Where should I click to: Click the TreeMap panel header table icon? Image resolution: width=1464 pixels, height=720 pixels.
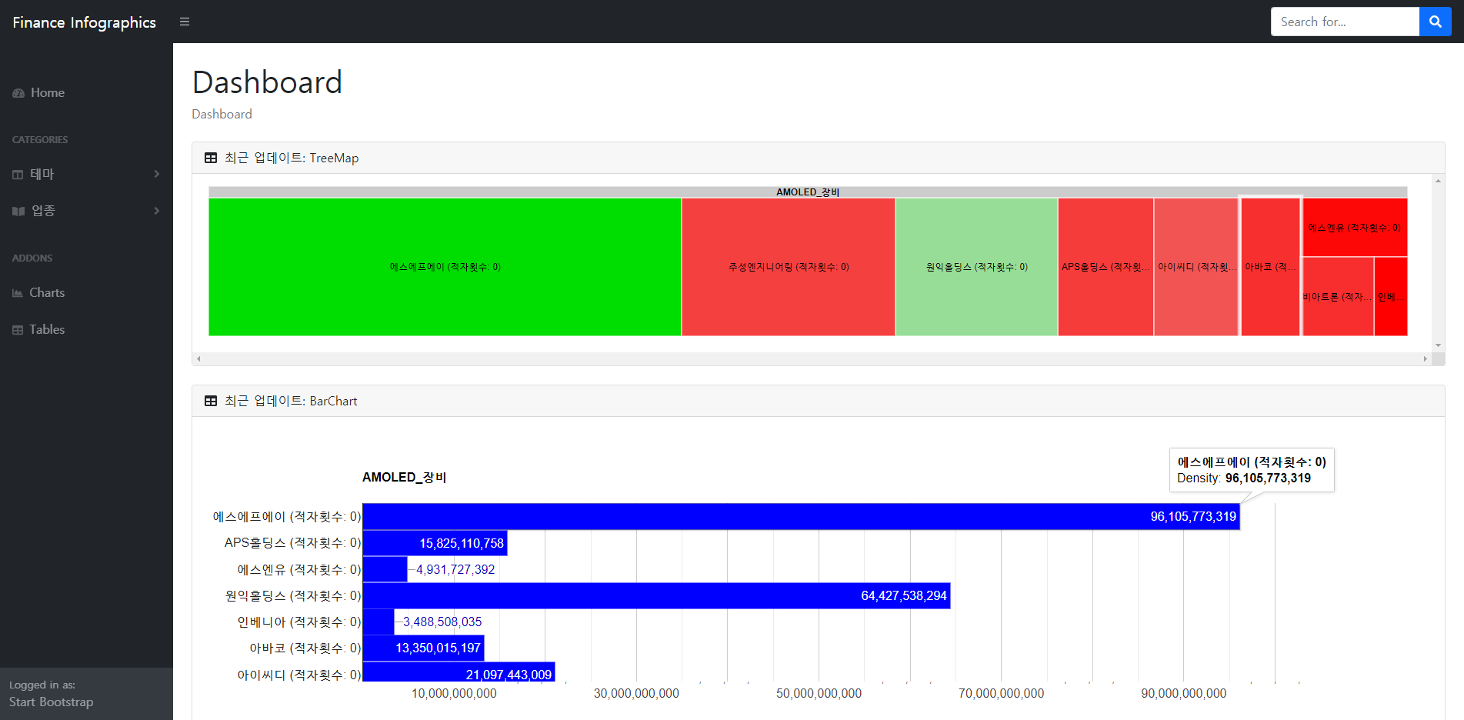209,157
